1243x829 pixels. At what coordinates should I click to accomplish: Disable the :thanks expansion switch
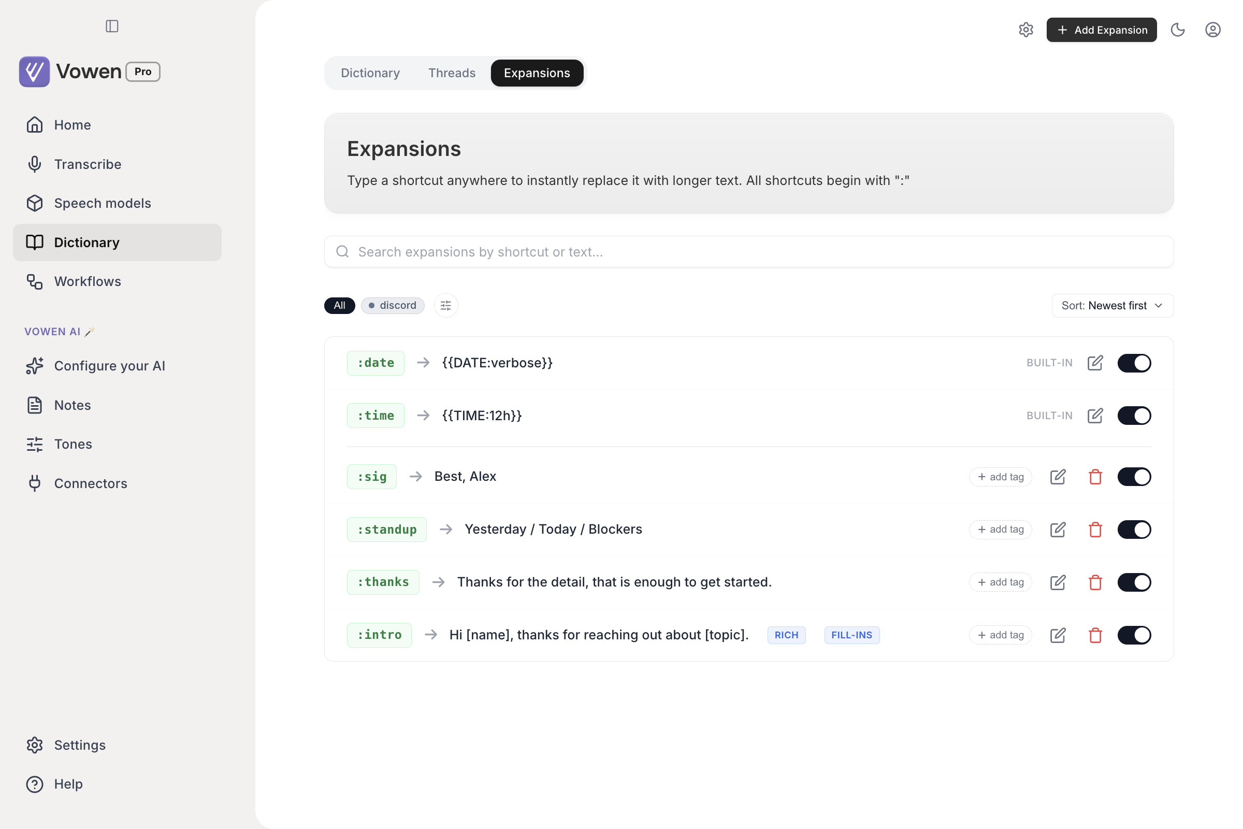point(1134,582)
